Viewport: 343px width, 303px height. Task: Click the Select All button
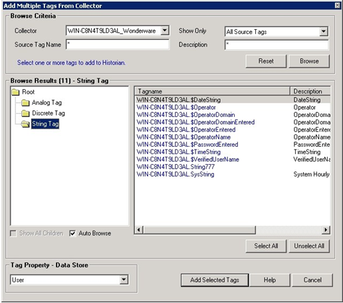pyautogui.click(x=266, y=246)
